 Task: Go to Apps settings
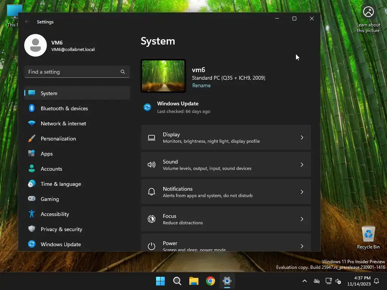pos(77,153)
